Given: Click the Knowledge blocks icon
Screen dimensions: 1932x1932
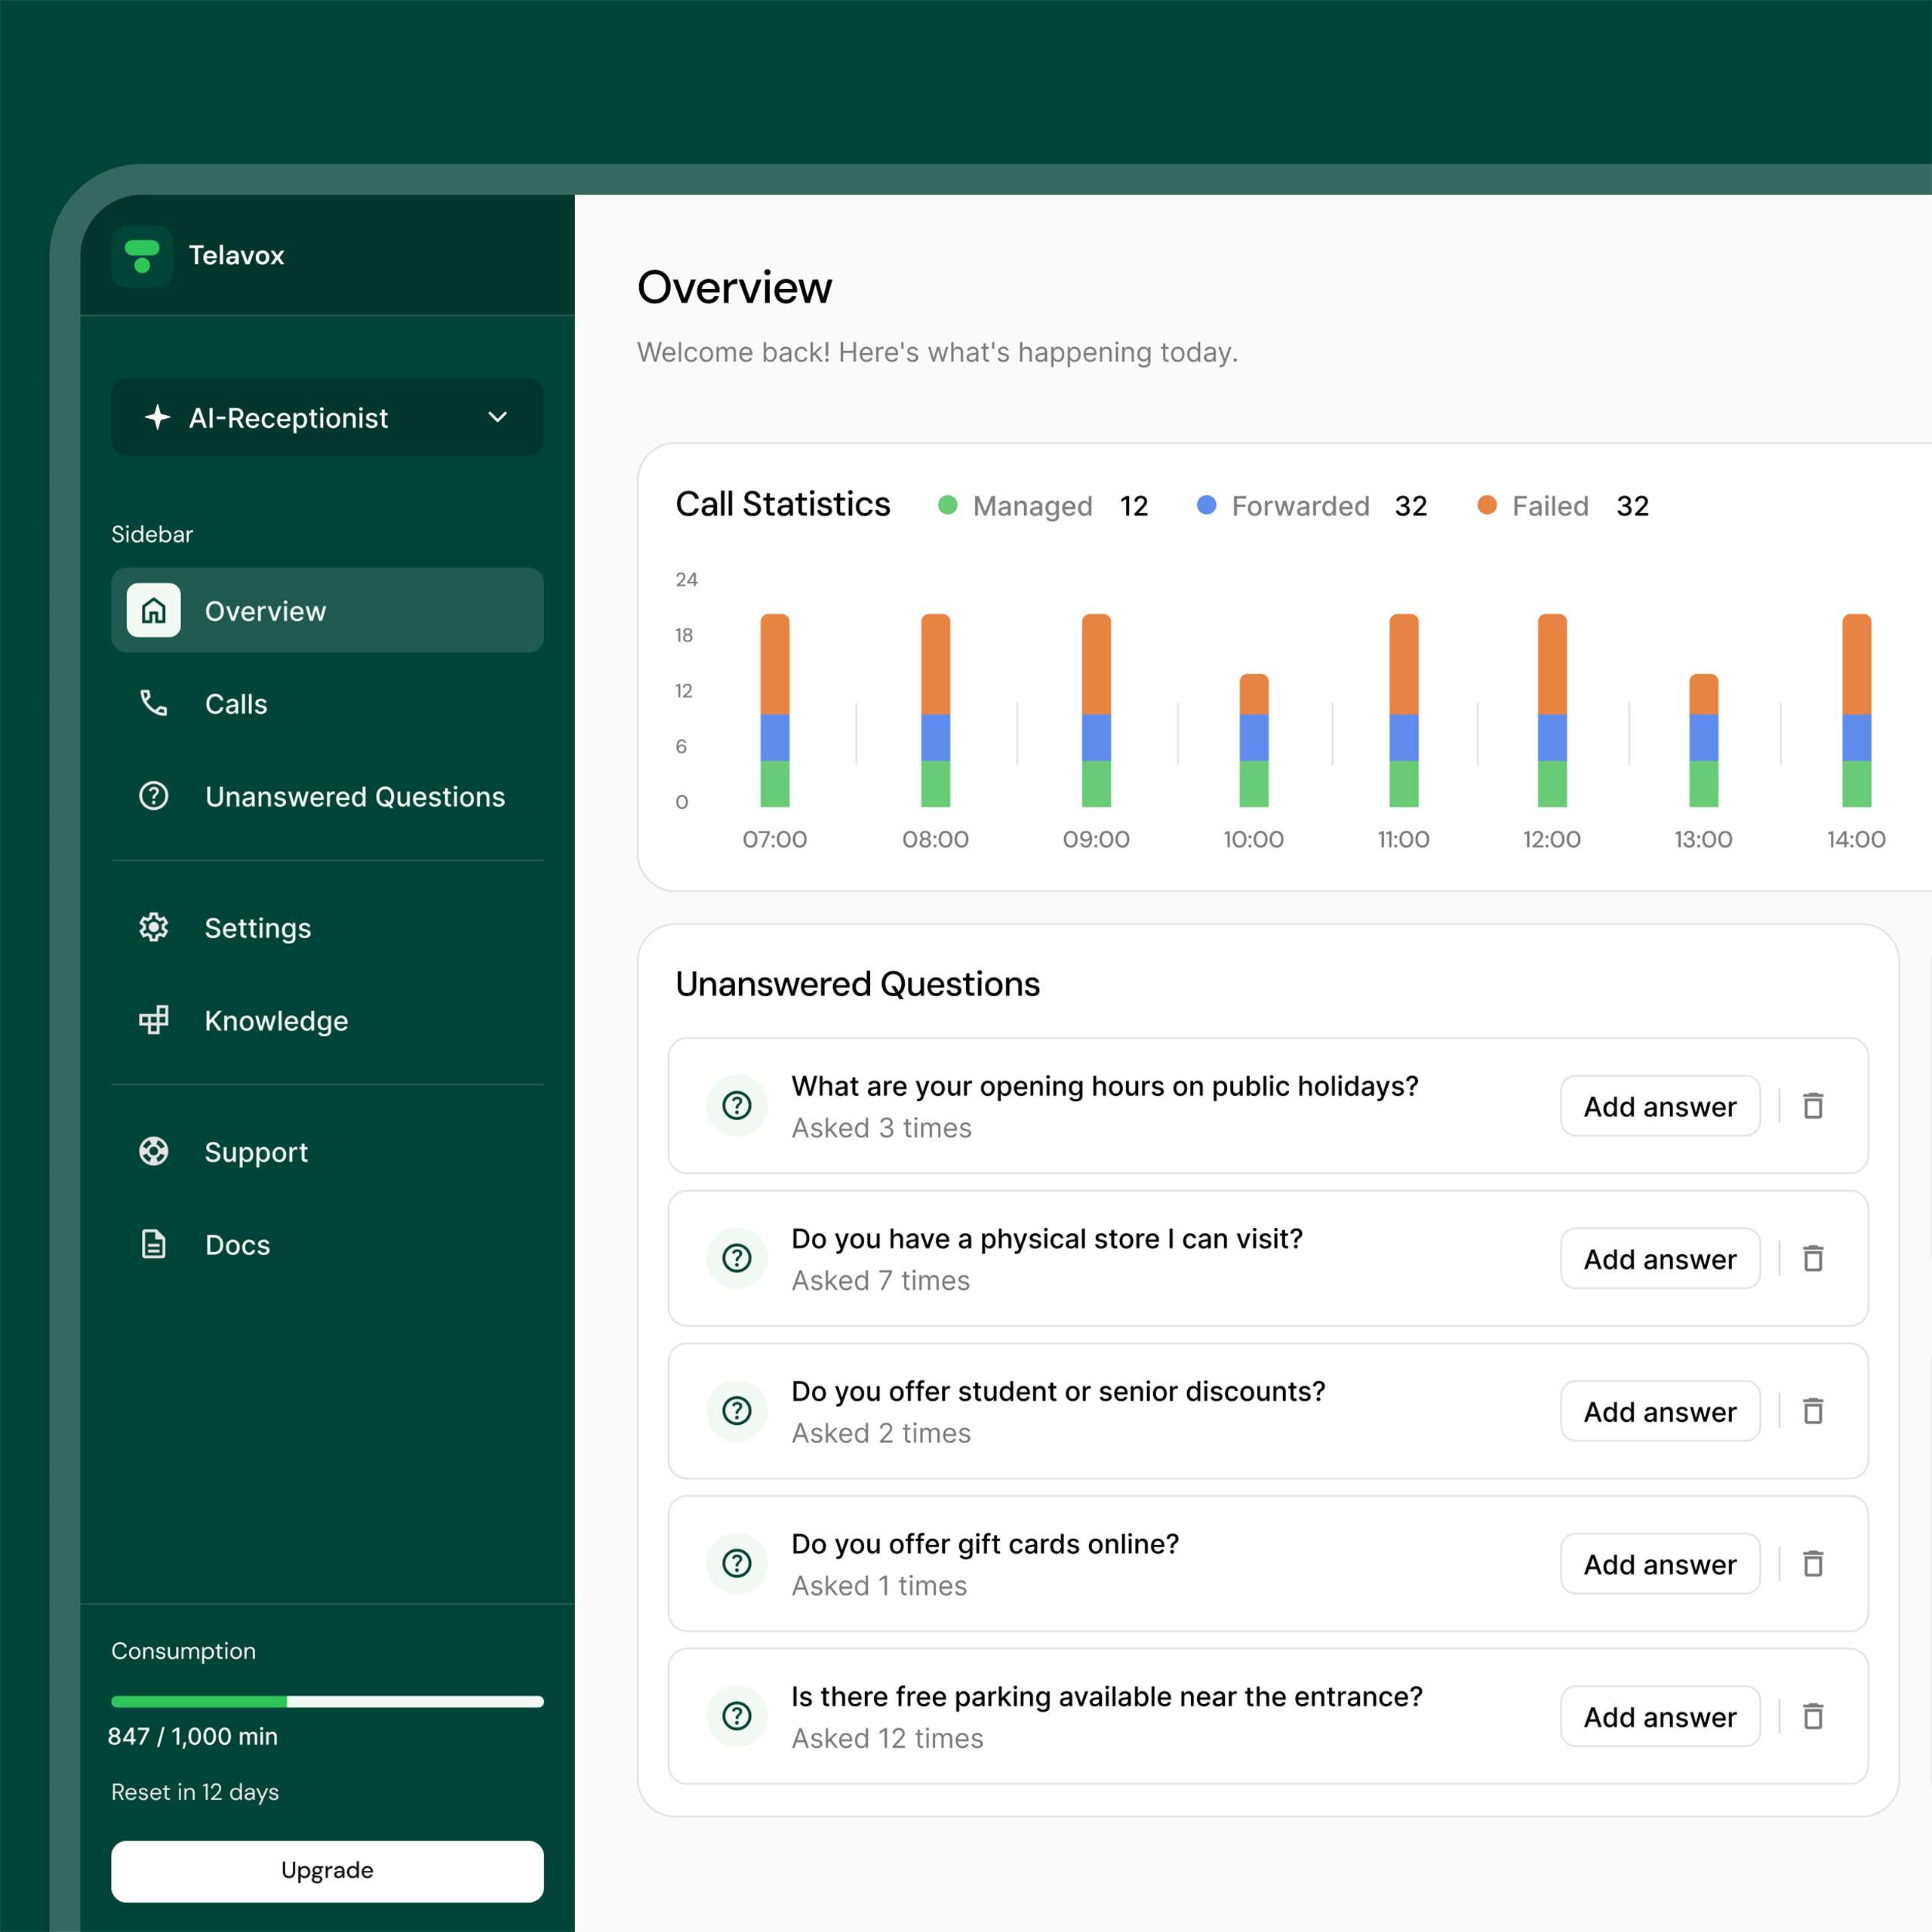Looking at the screenshot, I should pyautogui.click(x=154, y=1020).
